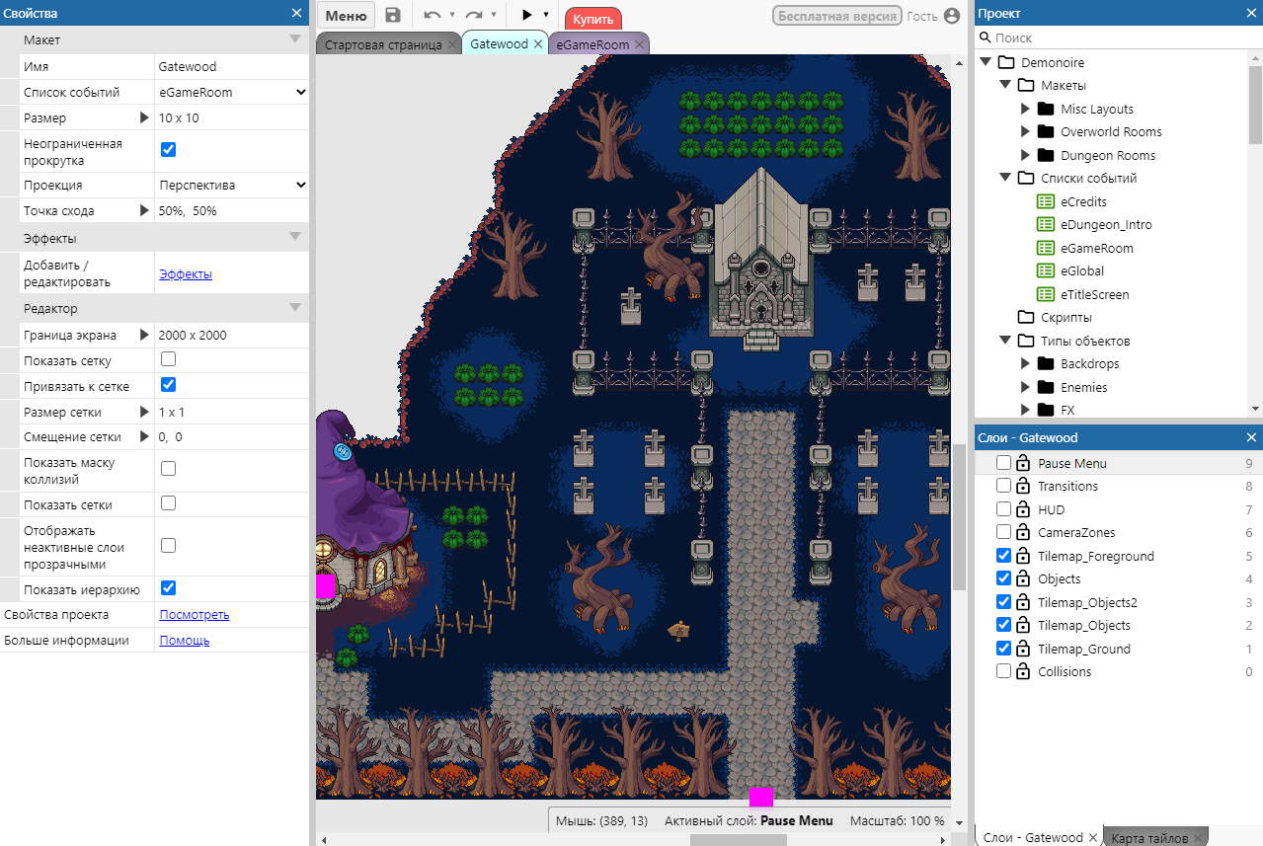Open the Projection dropdown set to Перспектива
The image size is (1263, 846).
232,185
